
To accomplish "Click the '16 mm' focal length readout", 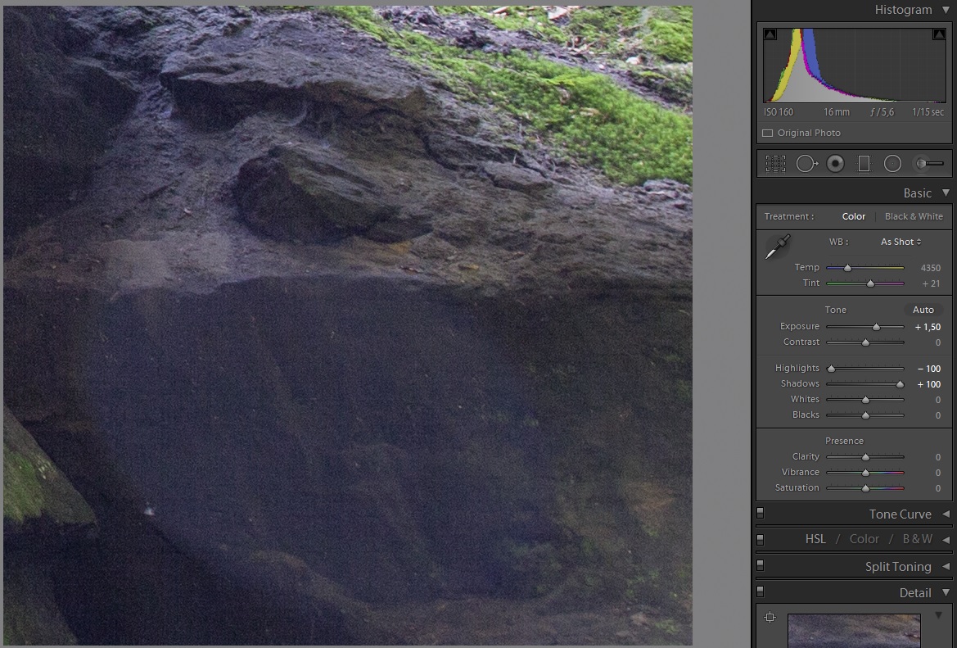I will (x=836, y=112).
